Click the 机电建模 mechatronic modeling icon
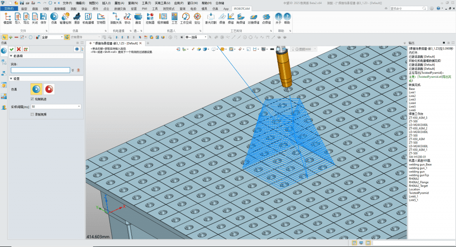This screenshot has height=247, width=456. [x=88, y=18]
